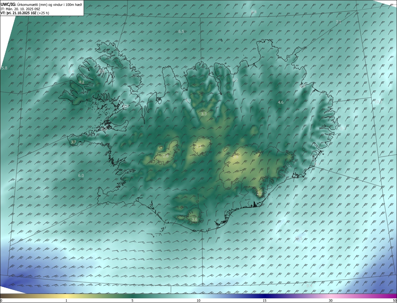Click the 2.8 value label on the map
This screenshot has height=303, width=397.
[166, 156]
